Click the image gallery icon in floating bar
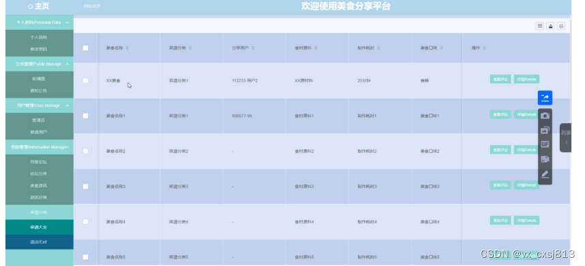585x266 pixels. [545, 130]
